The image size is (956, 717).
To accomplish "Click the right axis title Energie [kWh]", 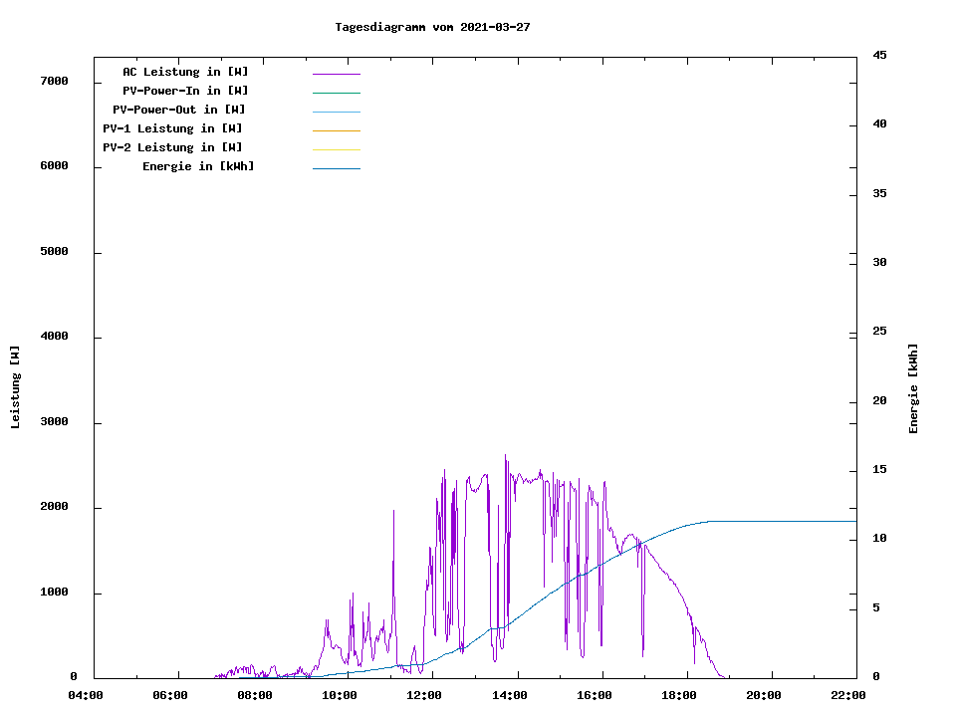I will tap(914, 388).
